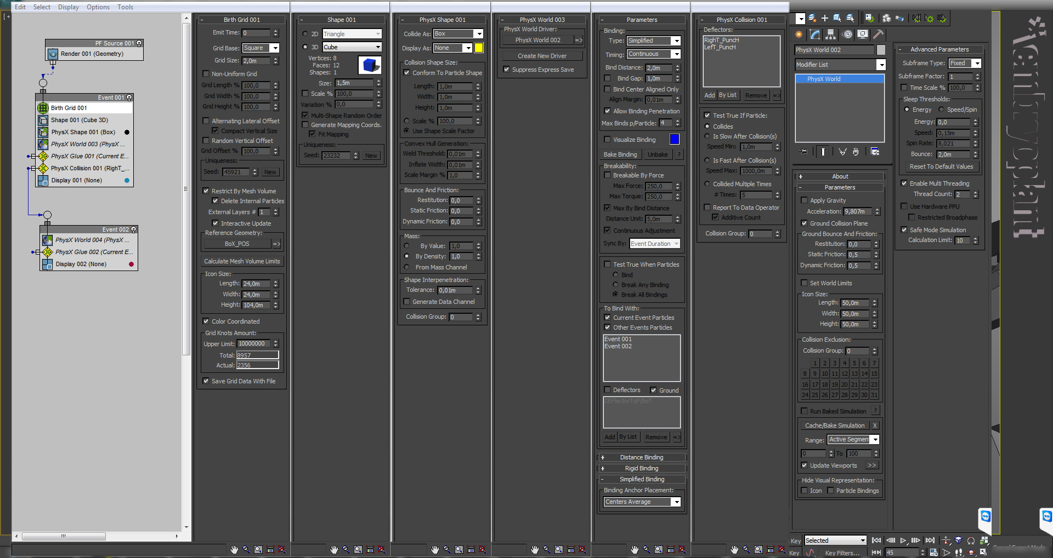Select the 2D shape radio button
Screen dimensions: 1053x558
tap(305, 34)
